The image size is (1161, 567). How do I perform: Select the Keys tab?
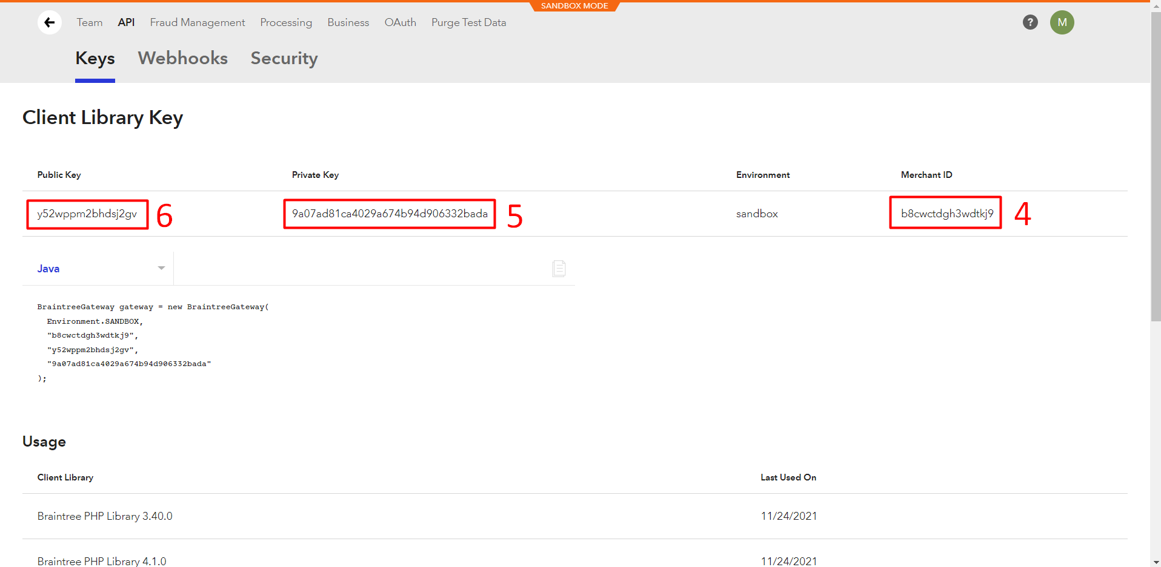[x=95, y=58]
